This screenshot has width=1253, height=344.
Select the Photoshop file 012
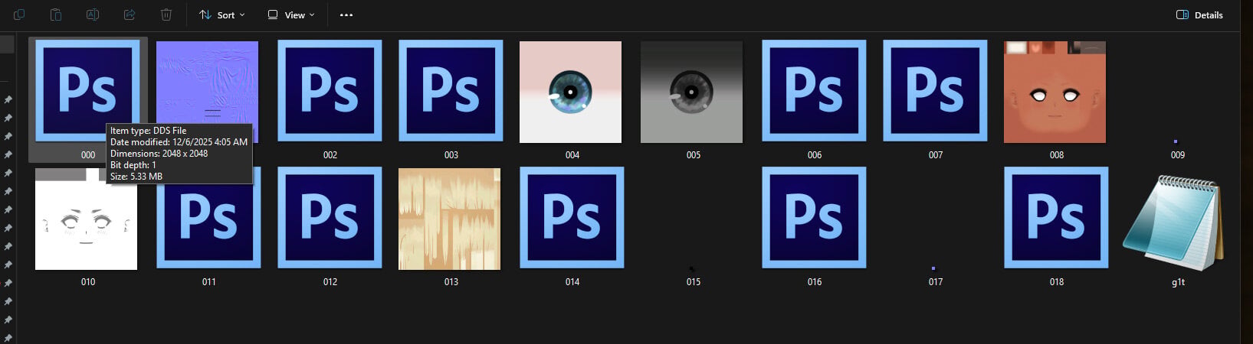[x=330, y=219]
